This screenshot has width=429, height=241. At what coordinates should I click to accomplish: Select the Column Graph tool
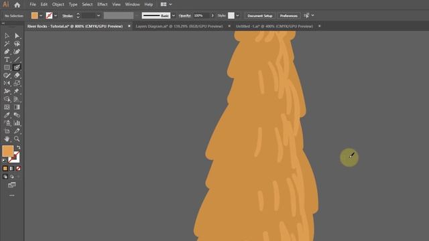click(17, 123)
